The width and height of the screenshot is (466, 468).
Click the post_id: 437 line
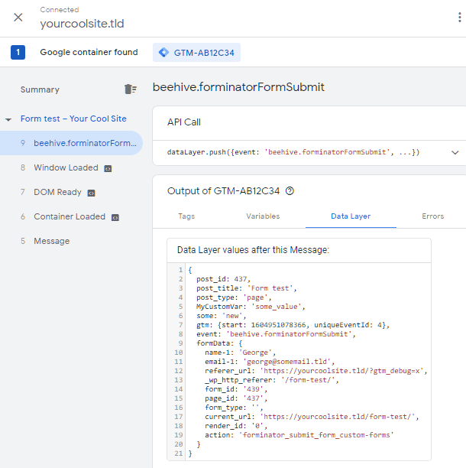(x=223, y=279)
